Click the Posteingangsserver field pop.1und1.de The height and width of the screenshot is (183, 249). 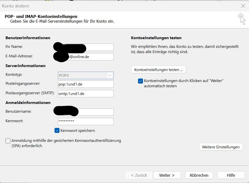(x=85, y=84)
